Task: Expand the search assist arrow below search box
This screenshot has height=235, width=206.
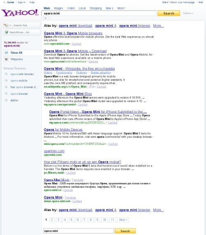Action: tap(46, 18)
